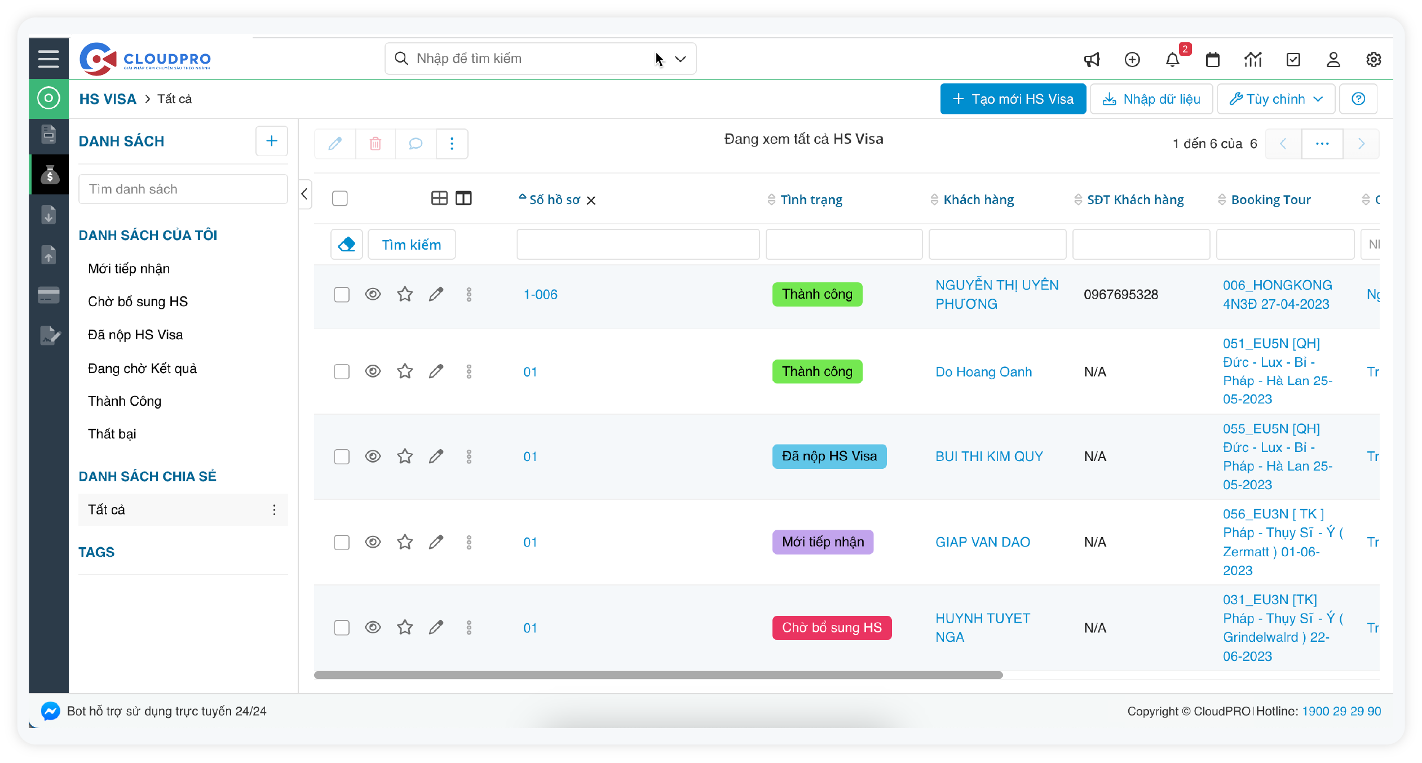Click the megaphone announcements icon
Viewport: 1422px width, 763px height.
click(1092, 59)
